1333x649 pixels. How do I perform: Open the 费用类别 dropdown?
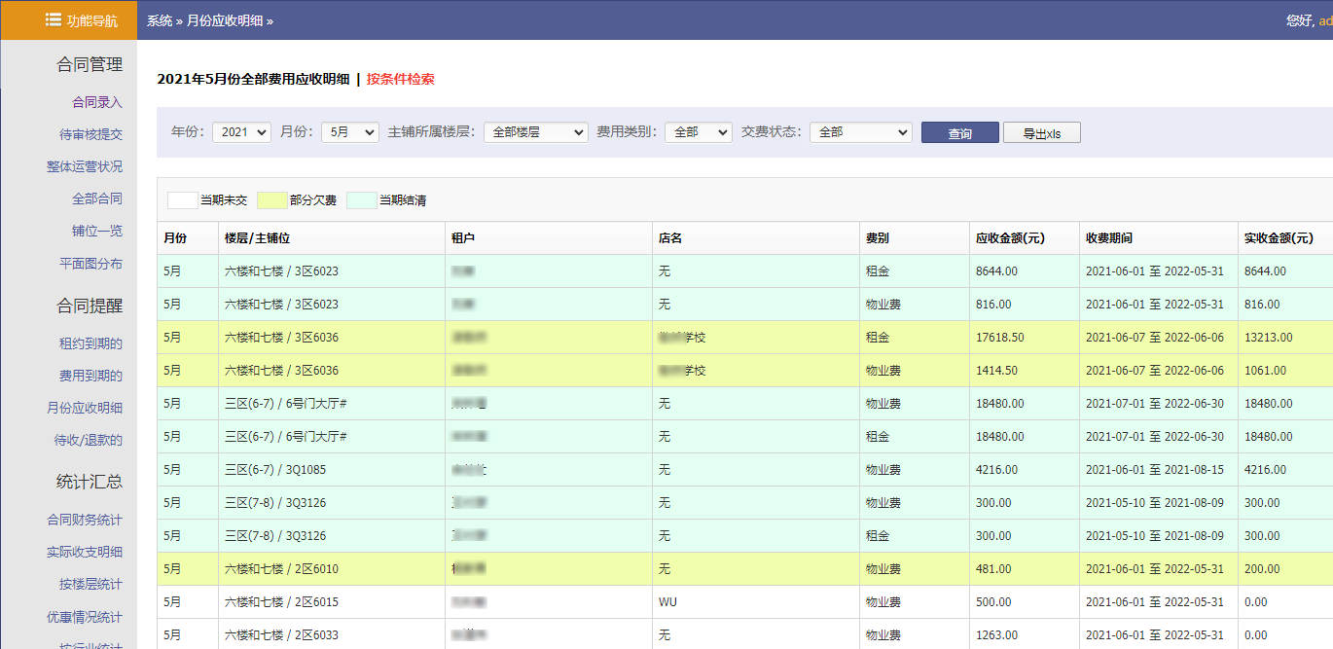click(x=699, y=132)
